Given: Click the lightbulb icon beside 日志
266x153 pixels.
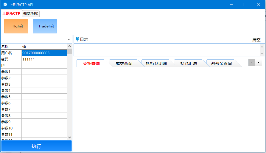Looking at the screenshot, I should [77, 39].
